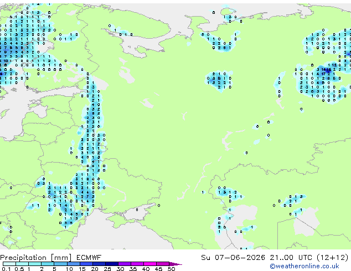Click the 0.1–0.5 mm legend swatch
The width and height of the screenshot is (351, 271).
[9, 264]
